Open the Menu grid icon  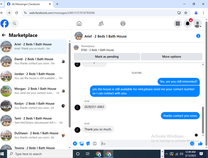coord(178,24)
